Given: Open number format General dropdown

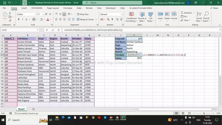Looking at the screenshot, I should (x=122, y=14).
